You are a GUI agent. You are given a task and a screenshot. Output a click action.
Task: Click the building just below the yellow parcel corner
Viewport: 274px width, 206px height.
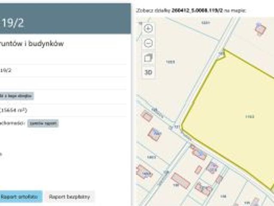[x=198, y=153]
